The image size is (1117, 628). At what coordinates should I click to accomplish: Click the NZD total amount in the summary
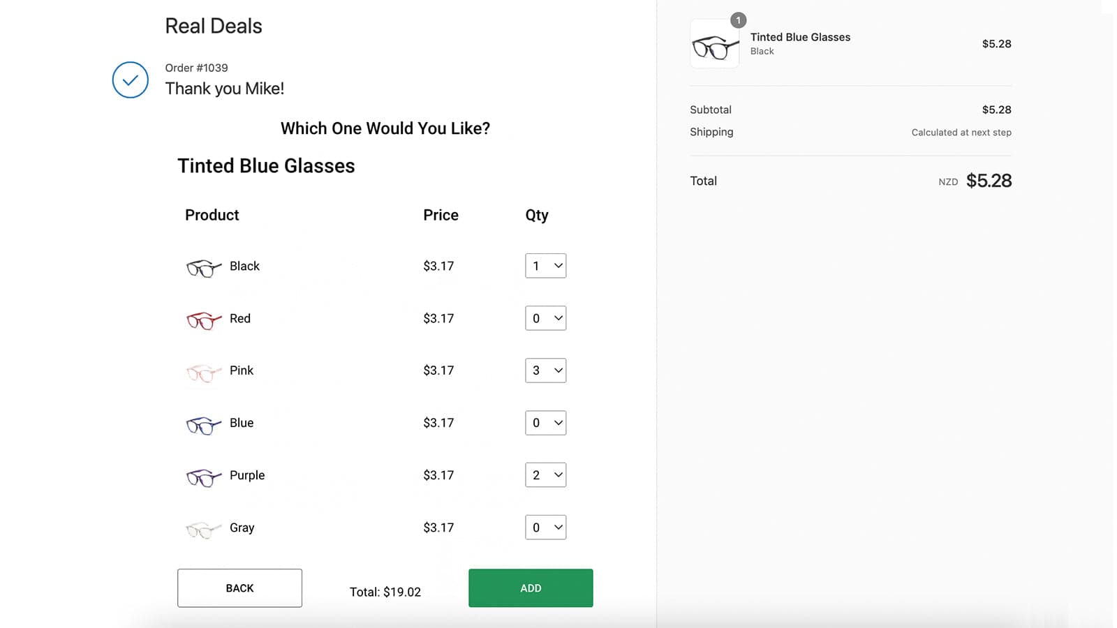989,181
